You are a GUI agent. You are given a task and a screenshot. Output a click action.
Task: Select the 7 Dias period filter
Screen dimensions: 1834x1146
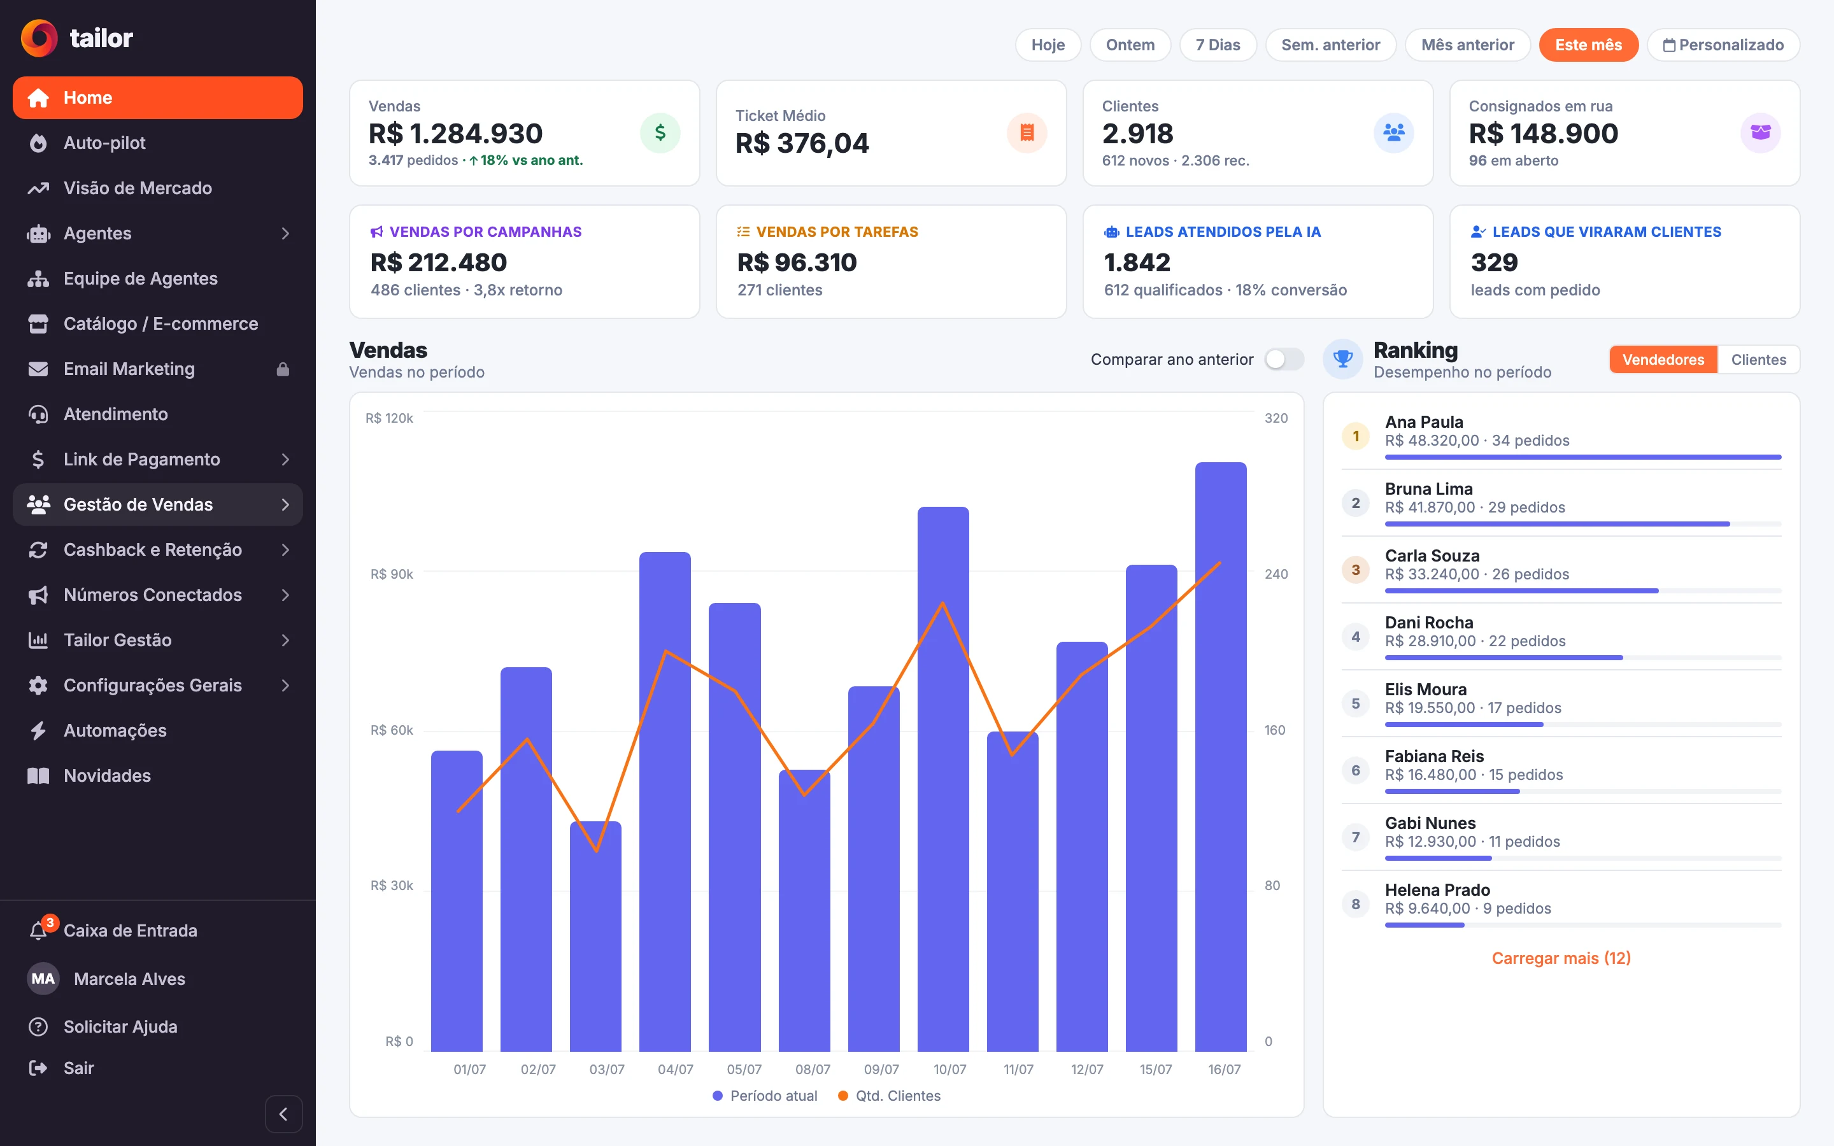(1218, 45)
